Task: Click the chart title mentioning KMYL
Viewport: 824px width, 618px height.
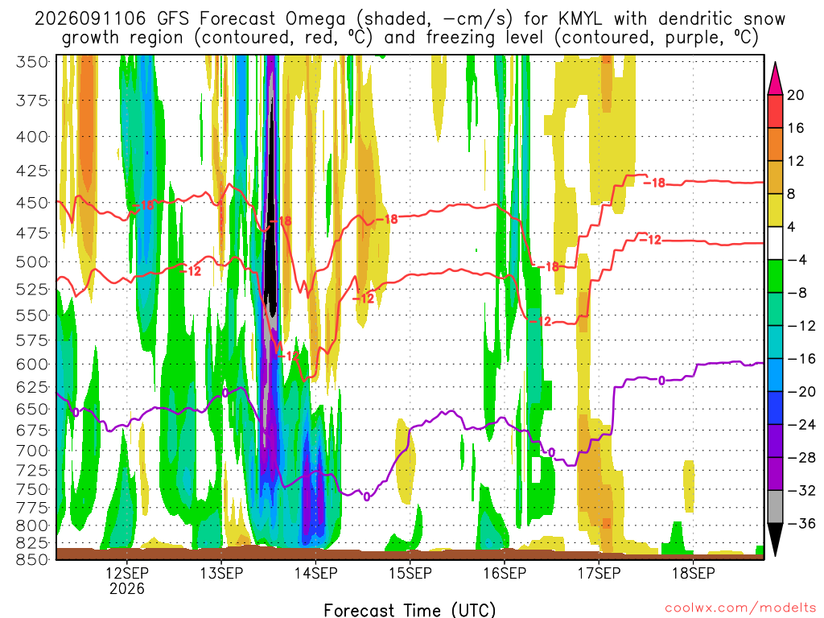Action: (x=410, y=28)
